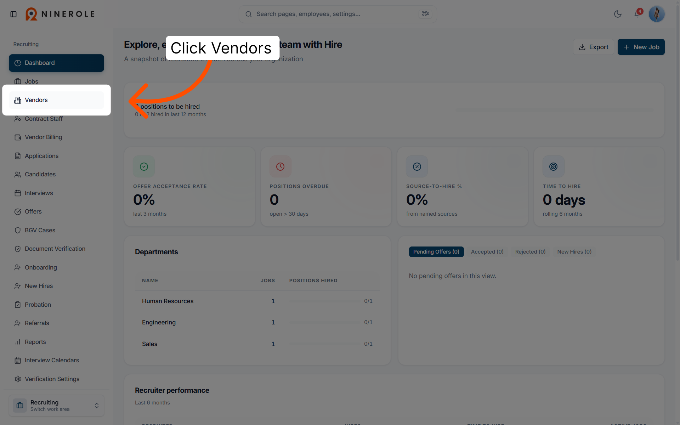Click the Export button
Screen dimensions: 680x425
point(593,47)
